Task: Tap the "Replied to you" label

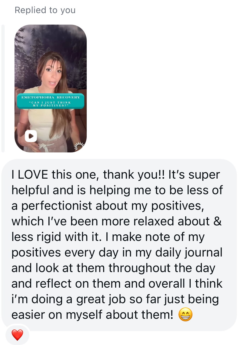Action: 45,10
